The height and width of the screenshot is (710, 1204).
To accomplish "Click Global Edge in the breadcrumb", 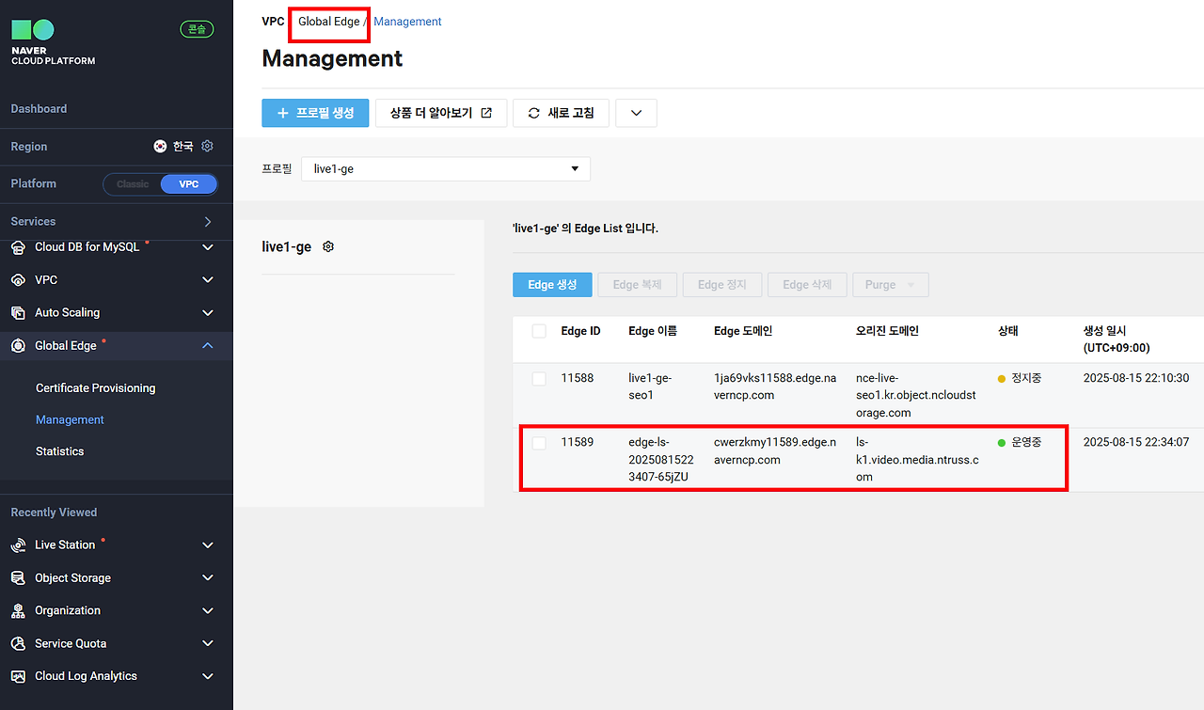I will (329, 22).
